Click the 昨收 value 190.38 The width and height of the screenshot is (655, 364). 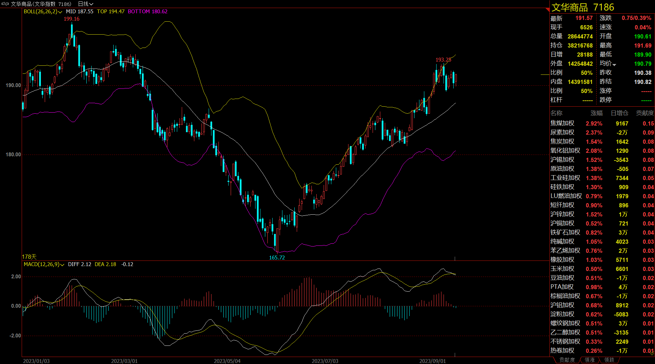coord(643,73)
